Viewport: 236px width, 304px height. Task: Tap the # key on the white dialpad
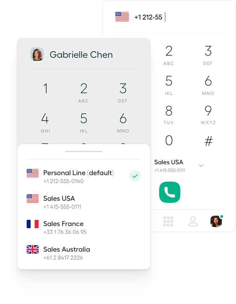(209, 141)
